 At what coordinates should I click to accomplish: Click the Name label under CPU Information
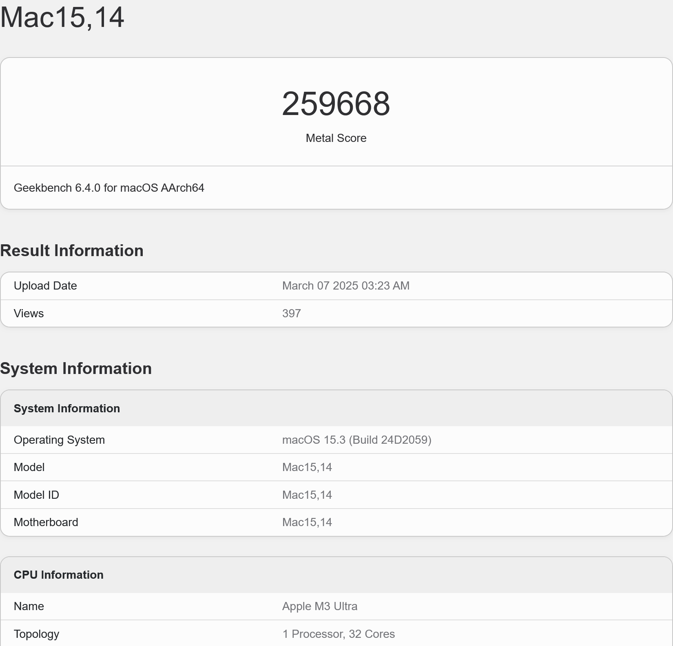29,606
